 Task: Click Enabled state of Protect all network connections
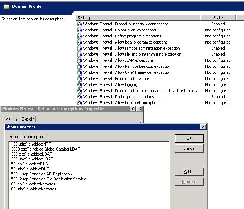pos(218,24)
